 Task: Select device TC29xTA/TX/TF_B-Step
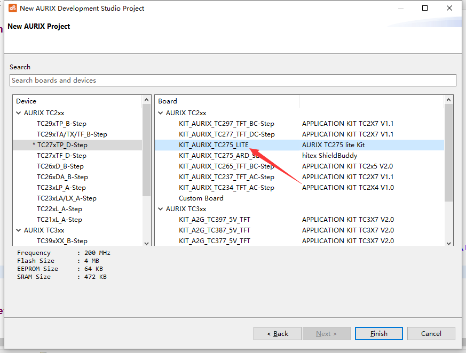(x=72, y=134)
